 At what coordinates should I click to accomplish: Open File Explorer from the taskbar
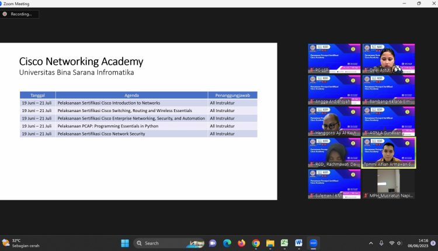pyautogui.click(x=270, y=243)
